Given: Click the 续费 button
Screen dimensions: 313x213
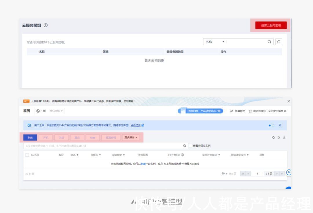Looking at the screenshot, I should click(x=93, y=138).
